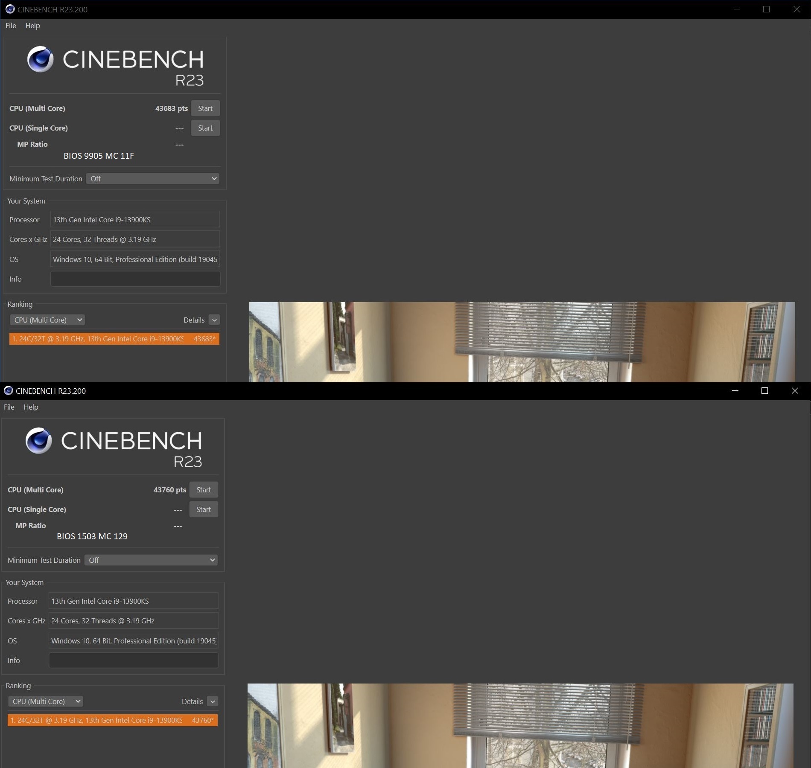Open Minimum Test Duration dropdown in top window

pyautogui.click(x=153, y=179)
